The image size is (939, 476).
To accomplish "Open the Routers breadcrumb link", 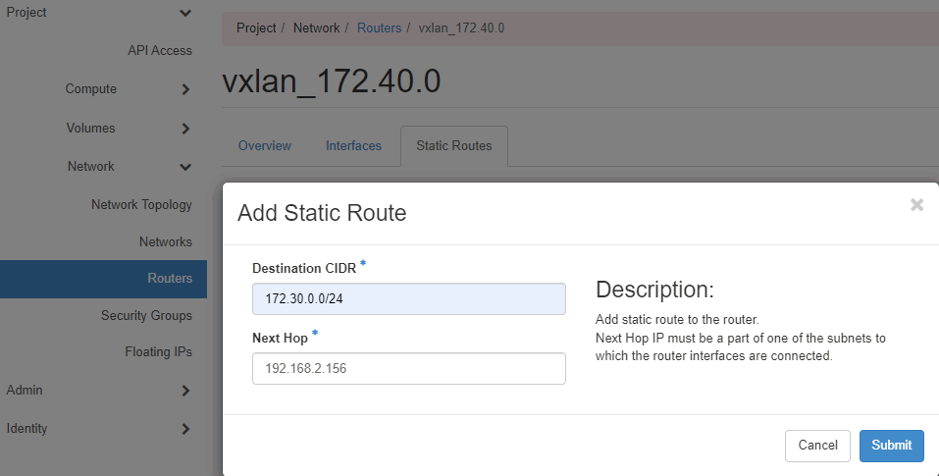I will tap(379, 28).
